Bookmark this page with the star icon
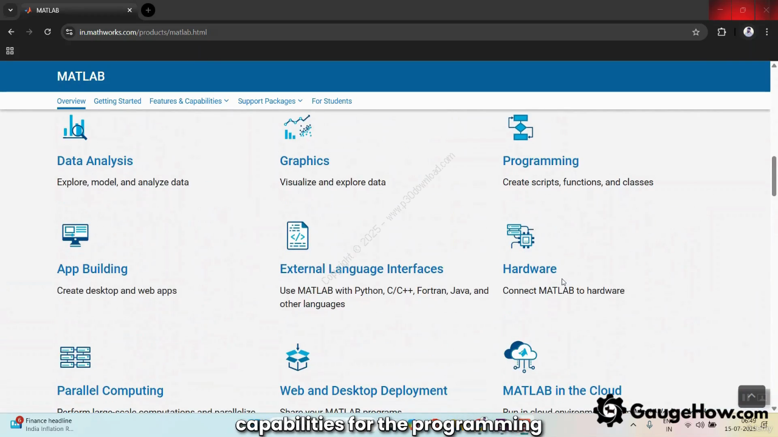 [x=696, y=32]
